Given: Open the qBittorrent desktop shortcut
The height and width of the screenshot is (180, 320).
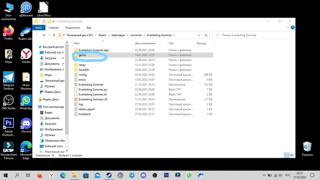Looking at the screenshot, I should click(26, 9).
